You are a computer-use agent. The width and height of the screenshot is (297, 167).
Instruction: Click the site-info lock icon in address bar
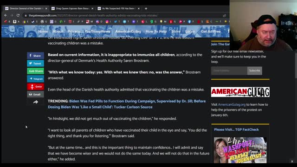[x=26, y=15]
